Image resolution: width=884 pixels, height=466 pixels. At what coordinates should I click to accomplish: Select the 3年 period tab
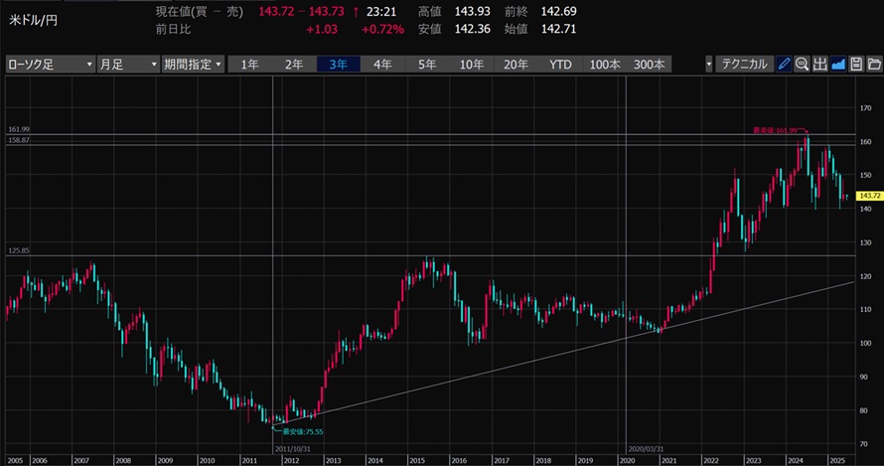[339, 65]
